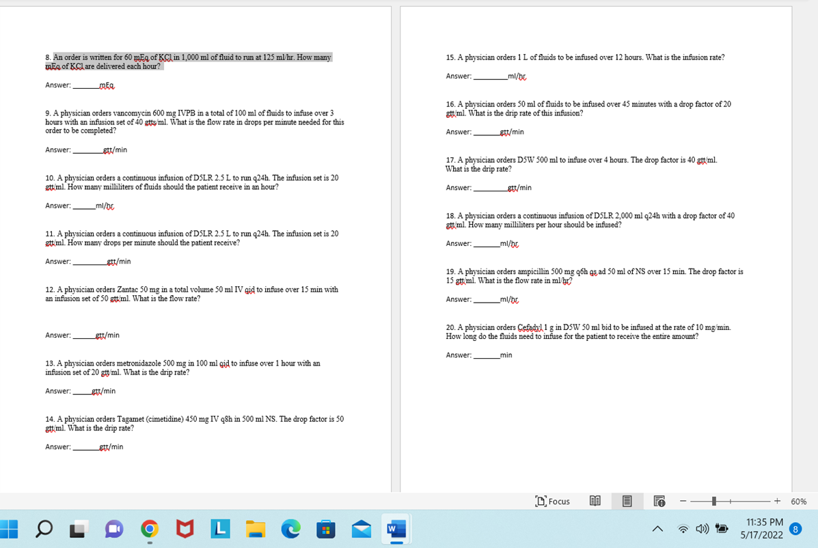818x548 pixels.
Task: Open Wi-Fi network tray icon
Action: [683, 529]
